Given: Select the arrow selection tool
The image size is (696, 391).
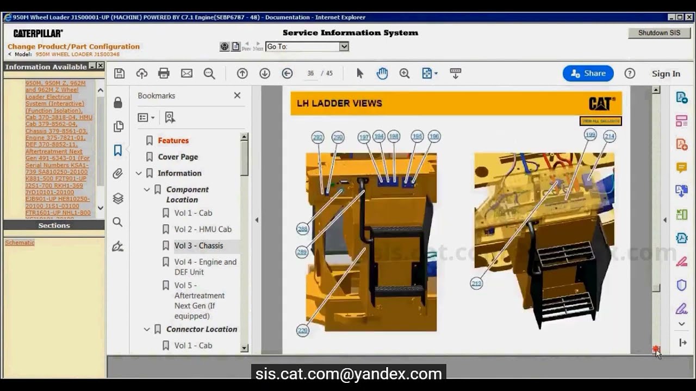Looking at the screenshot, I should point(359,73).
